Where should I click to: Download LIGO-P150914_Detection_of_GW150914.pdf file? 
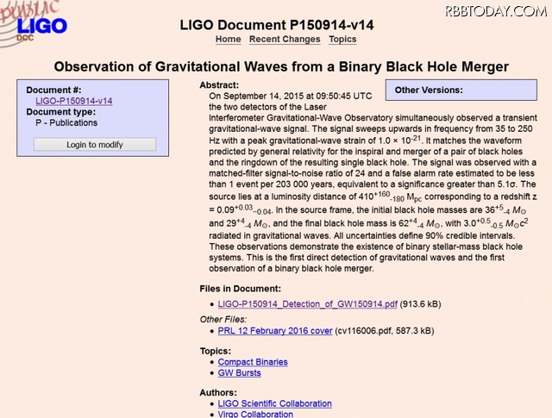307,303
